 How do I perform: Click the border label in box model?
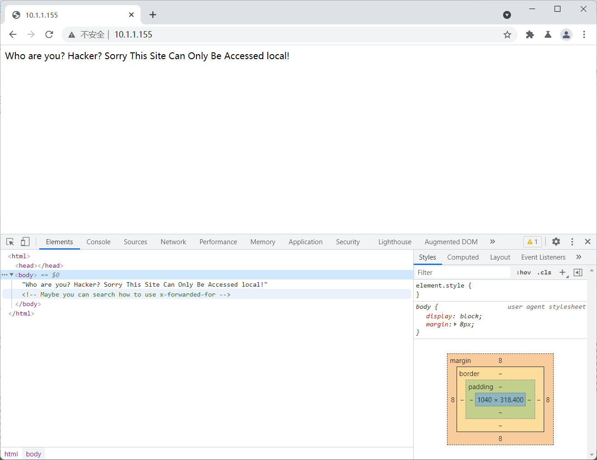click(469, 373)
